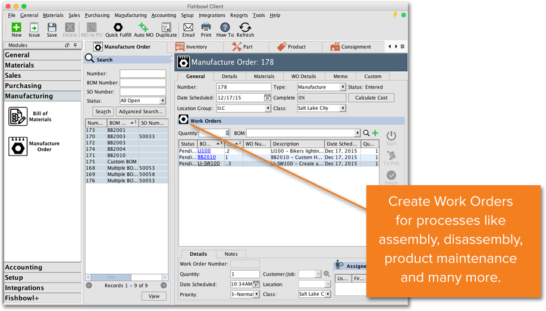The width and height of the screenshot is (546, 311).
Task: Open the How To help icon
Action: click(225, 27)
